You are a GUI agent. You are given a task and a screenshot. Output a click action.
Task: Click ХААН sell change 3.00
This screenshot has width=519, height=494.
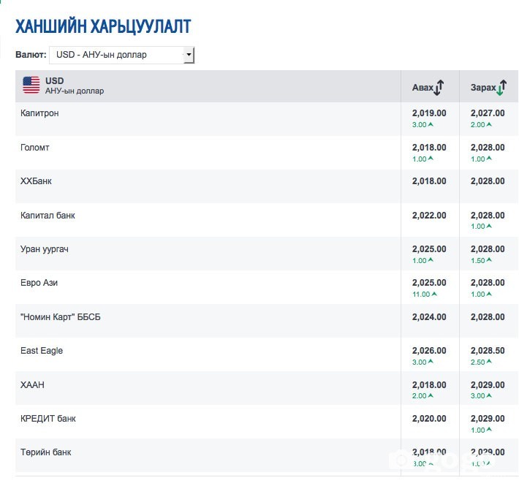(x=481, y=396)
